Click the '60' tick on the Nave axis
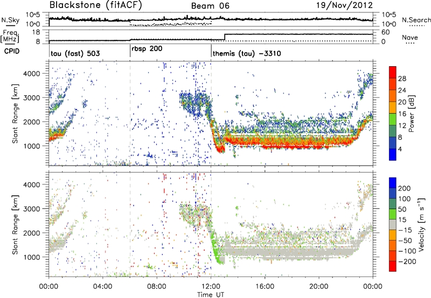The width and height of the screenshot is (431, 298). coord(386,32)
